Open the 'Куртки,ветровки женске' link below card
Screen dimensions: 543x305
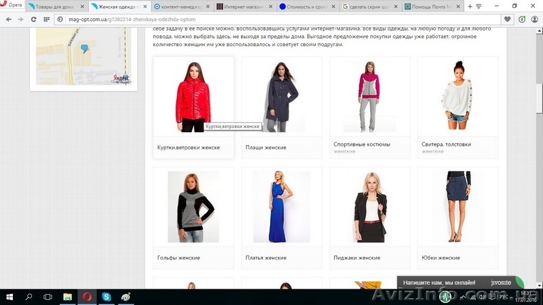click(189, 147)
